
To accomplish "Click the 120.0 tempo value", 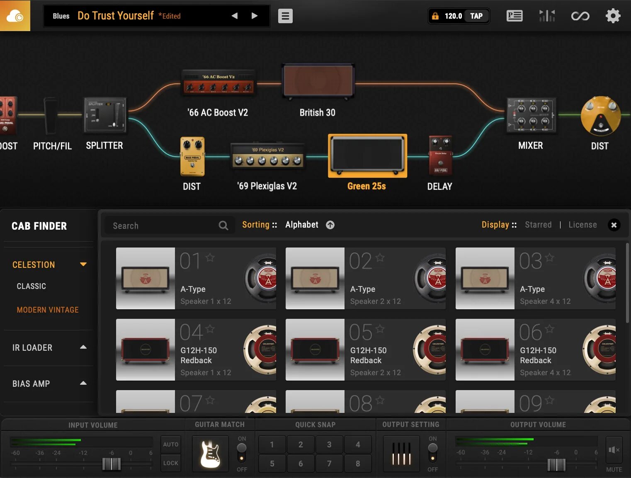I will tap(453, 16).
